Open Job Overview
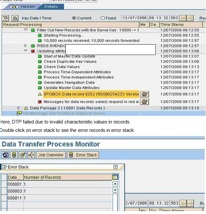The width and height of the screenshot is (206, 214). coord(51,155)
